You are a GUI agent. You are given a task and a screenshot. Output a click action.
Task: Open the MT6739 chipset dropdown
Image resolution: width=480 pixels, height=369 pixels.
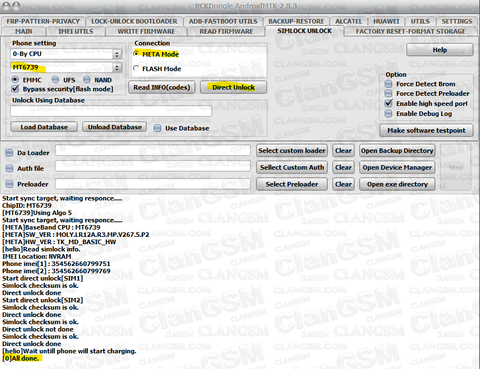pyautogui.click(x=66, y=68)
